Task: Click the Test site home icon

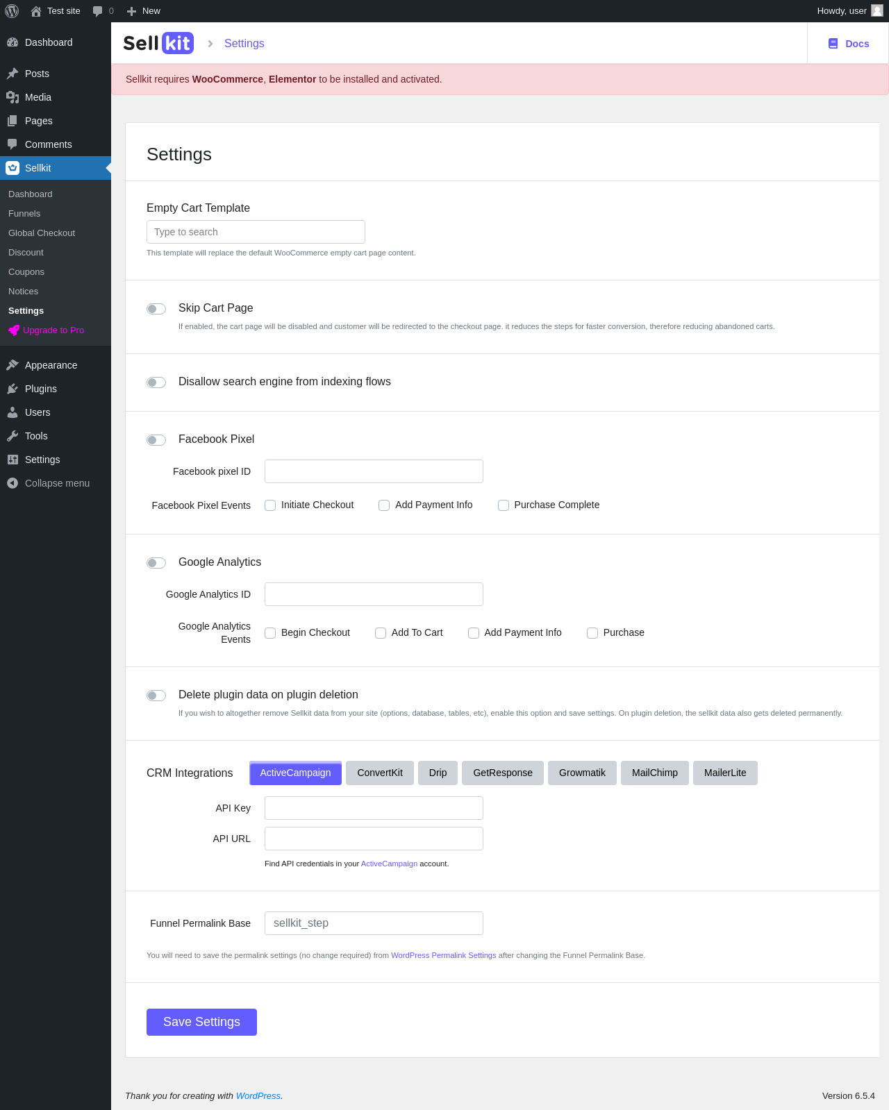Action: click(36, 11)
